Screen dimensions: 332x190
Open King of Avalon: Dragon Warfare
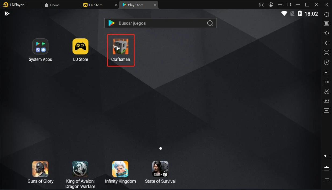point(80,175)
